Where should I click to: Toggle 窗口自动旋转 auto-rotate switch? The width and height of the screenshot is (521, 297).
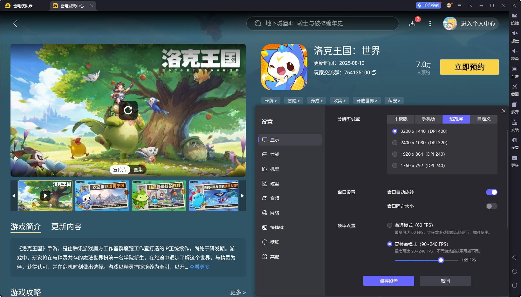[x=491, y=192]
